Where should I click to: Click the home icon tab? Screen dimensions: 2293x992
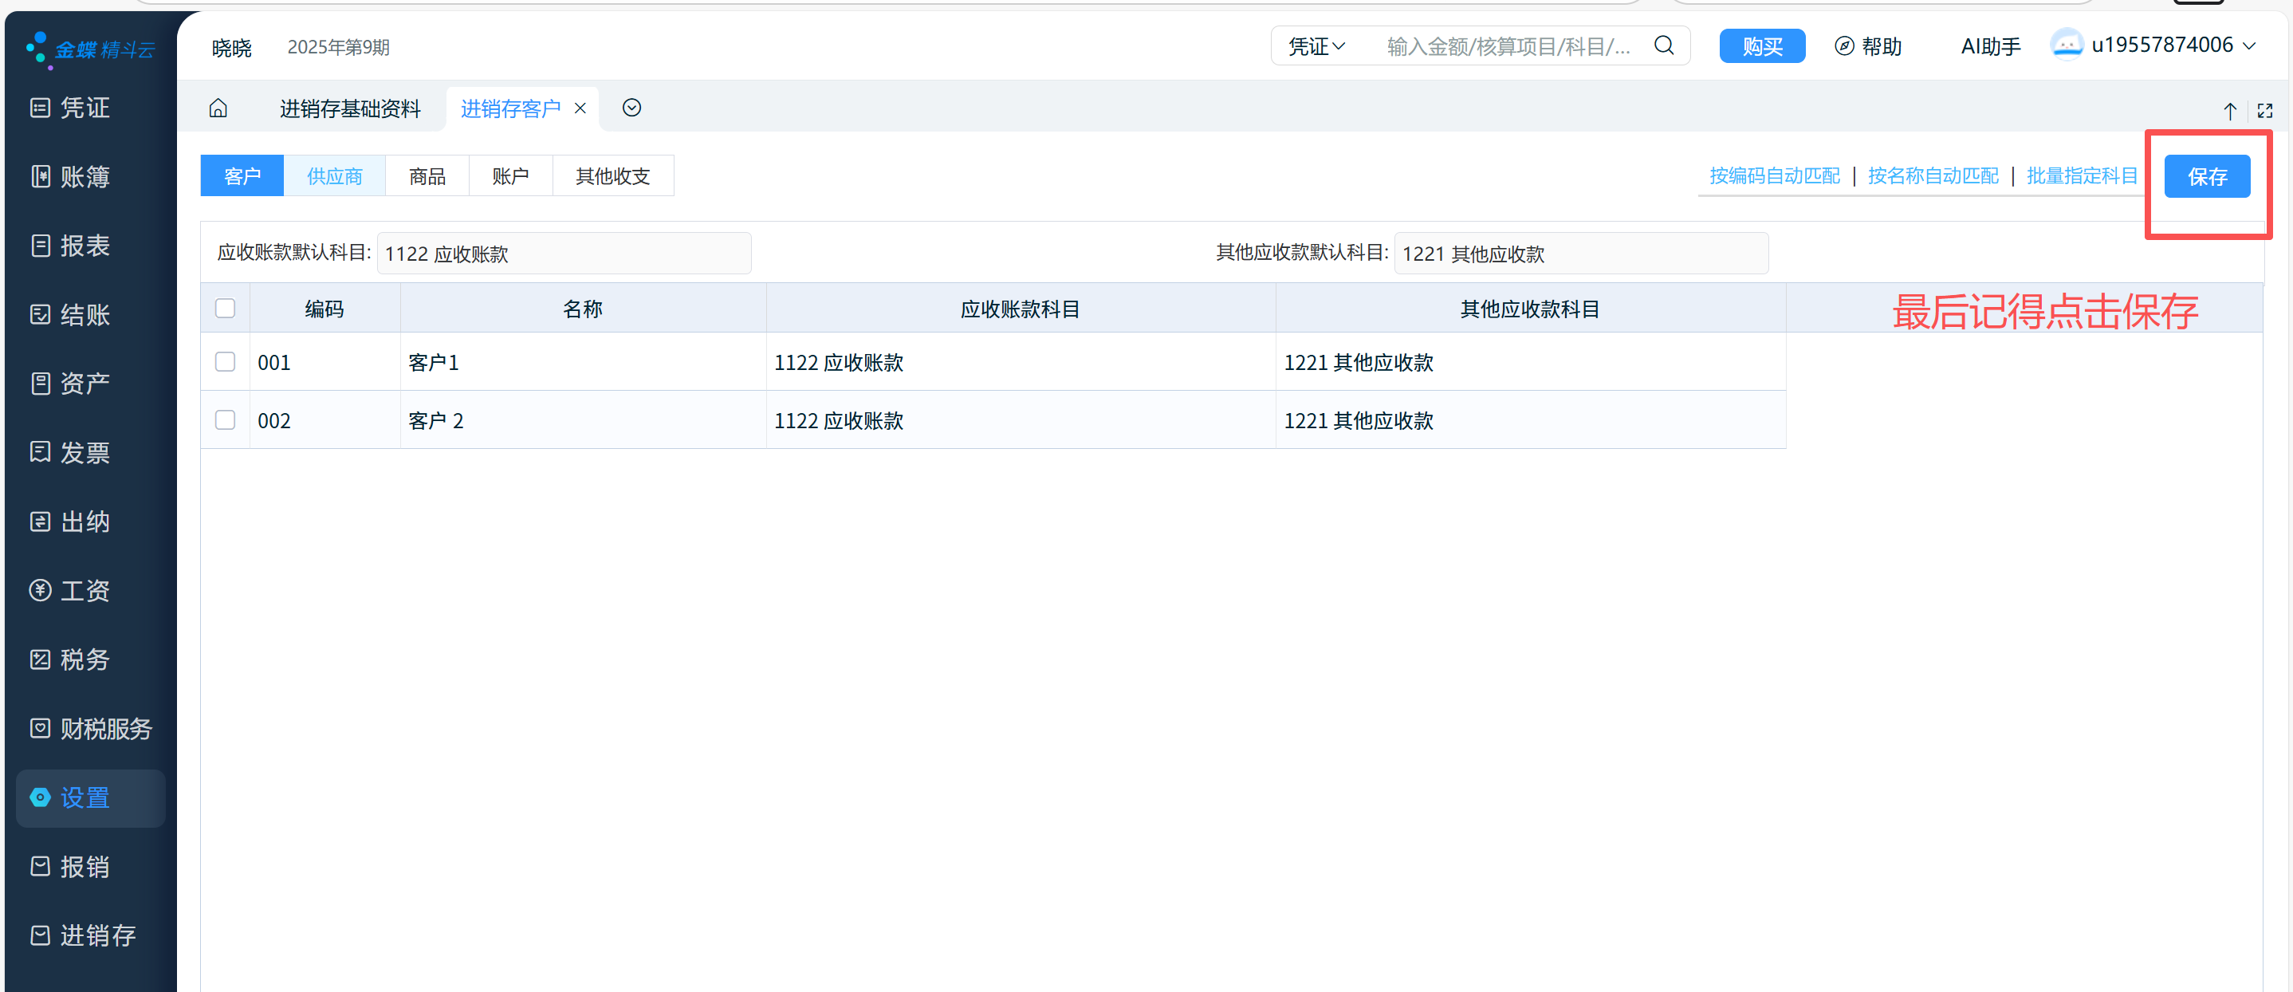point(218,108)
